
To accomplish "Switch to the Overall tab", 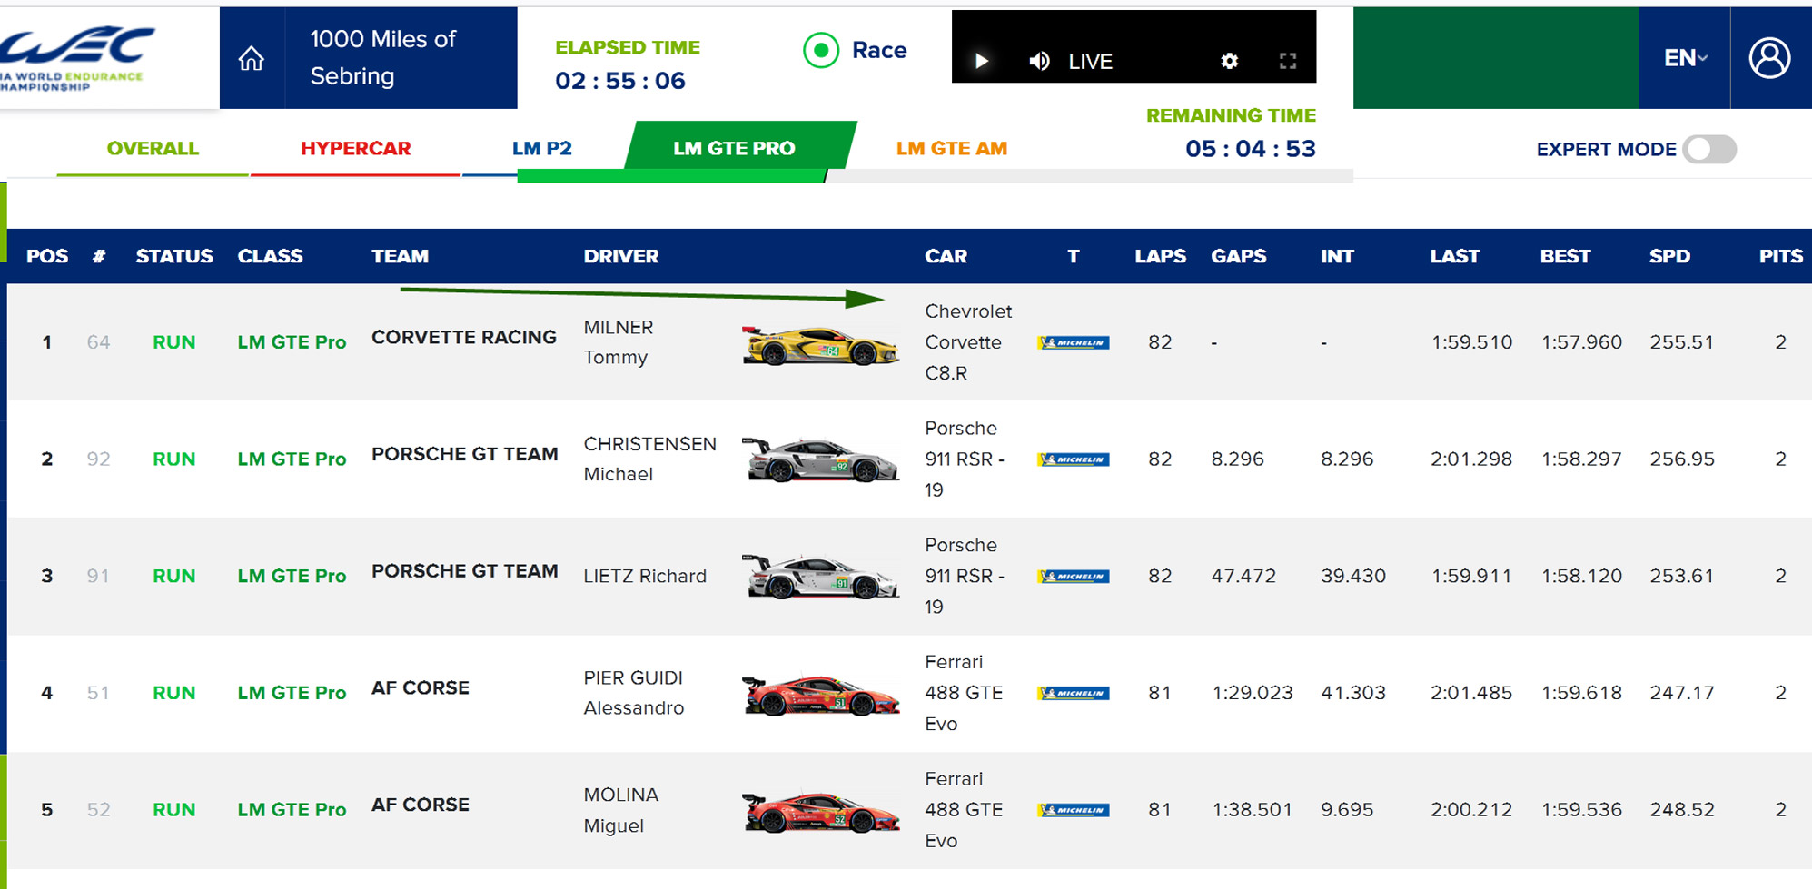I will click(153, 149).
